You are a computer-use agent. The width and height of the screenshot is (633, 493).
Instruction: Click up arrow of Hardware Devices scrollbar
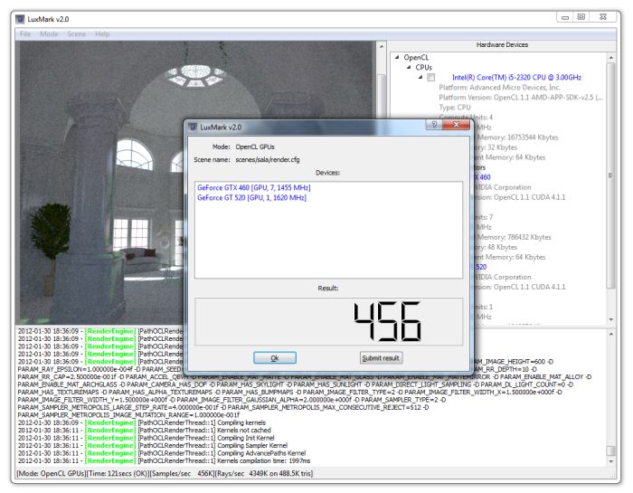[x=610, y=58]
